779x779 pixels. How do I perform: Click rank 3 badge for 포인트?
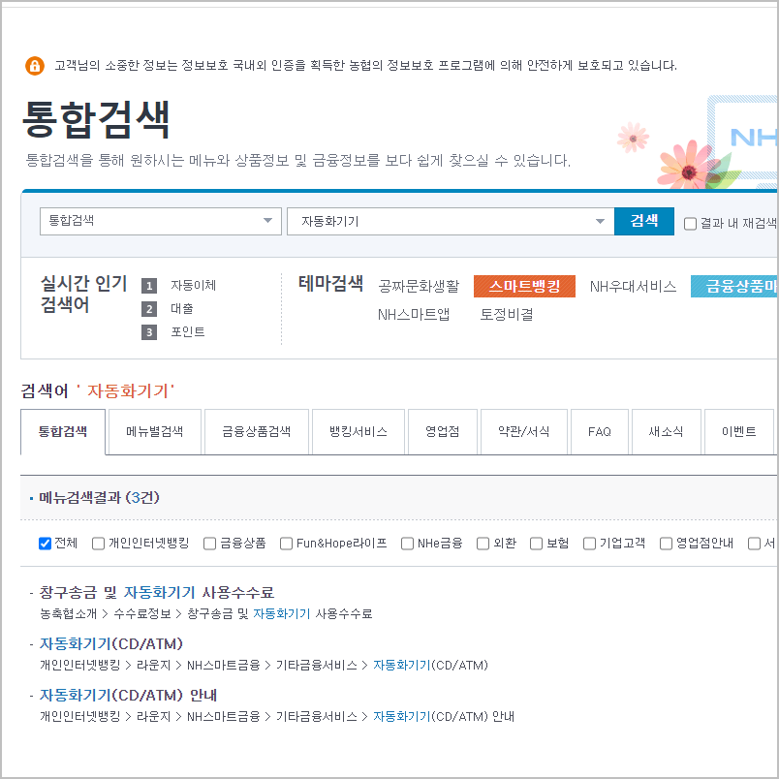coord(149,332)
